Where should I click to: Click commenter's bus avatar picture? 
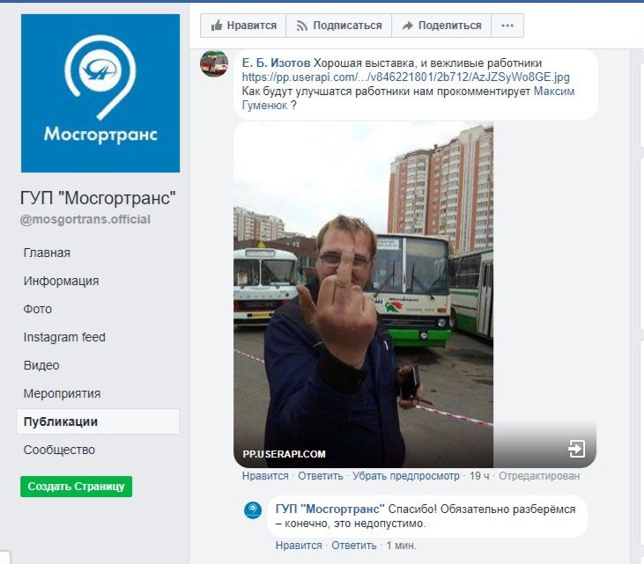coord(214,63)
